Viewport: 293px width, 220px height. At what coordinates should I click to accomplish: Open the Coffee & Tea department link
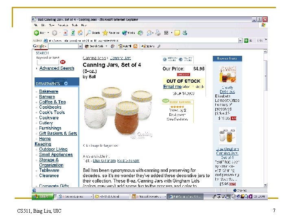52,102
